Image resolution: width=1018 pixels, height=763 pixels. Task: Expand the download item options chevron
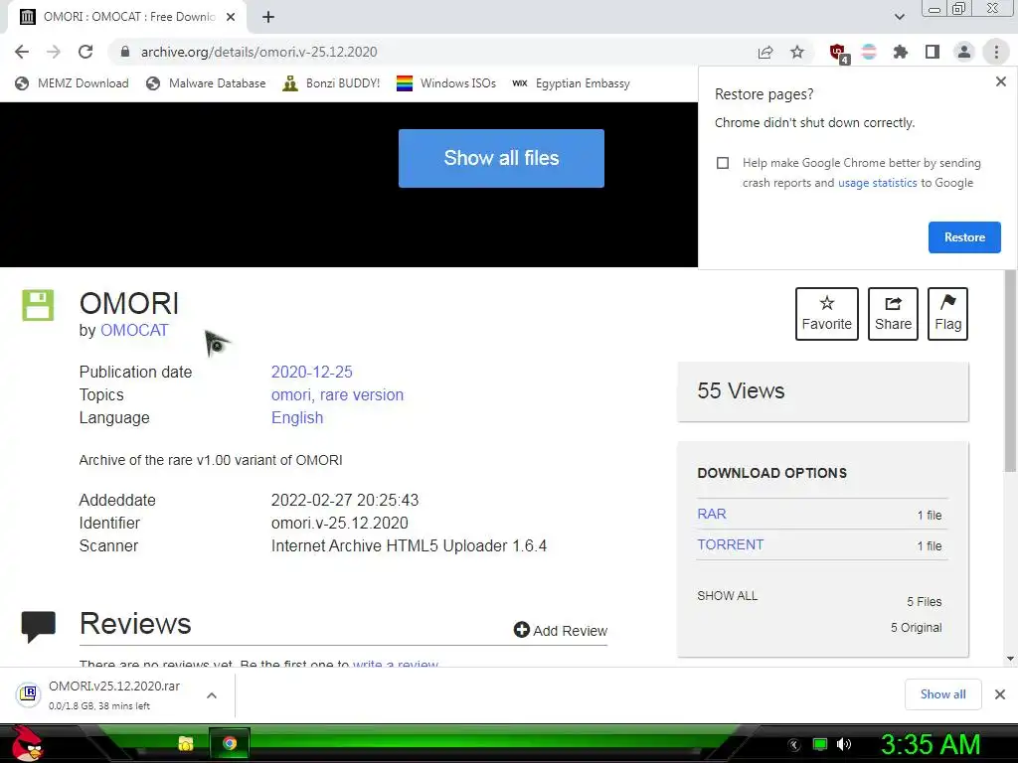[x=212, y=694]
